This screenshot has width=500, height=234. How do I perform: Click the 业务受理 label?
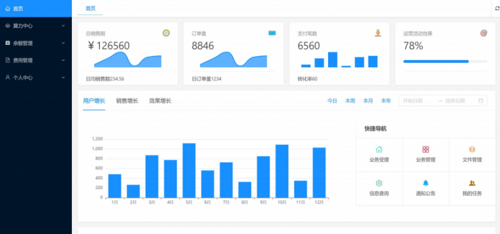[379, 160]
